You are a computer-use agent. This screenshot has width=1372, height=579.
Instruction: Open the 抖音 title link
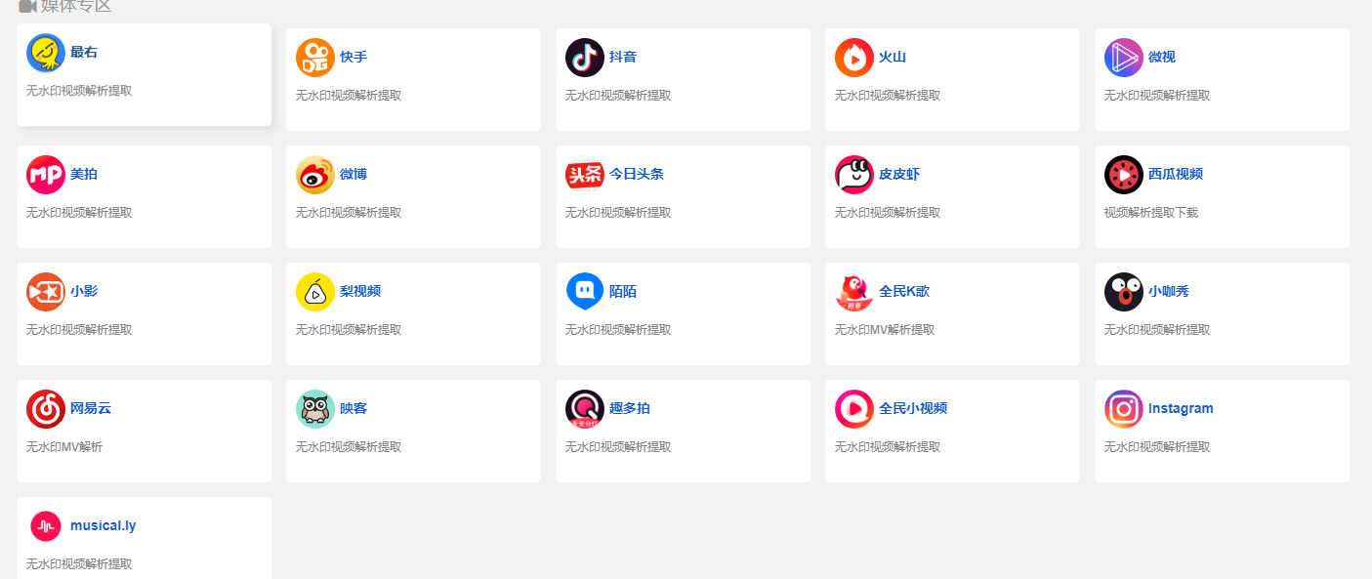(x=623, y=57)
